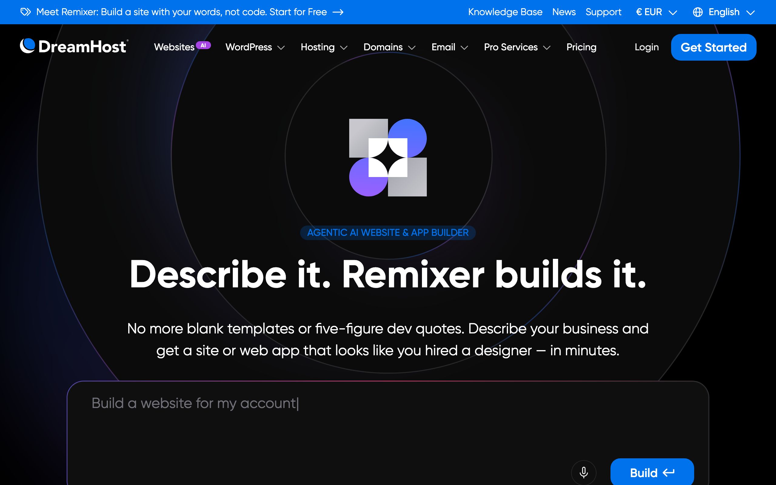
Task: Open the Websites nav item
Action: tap(174, 47)
